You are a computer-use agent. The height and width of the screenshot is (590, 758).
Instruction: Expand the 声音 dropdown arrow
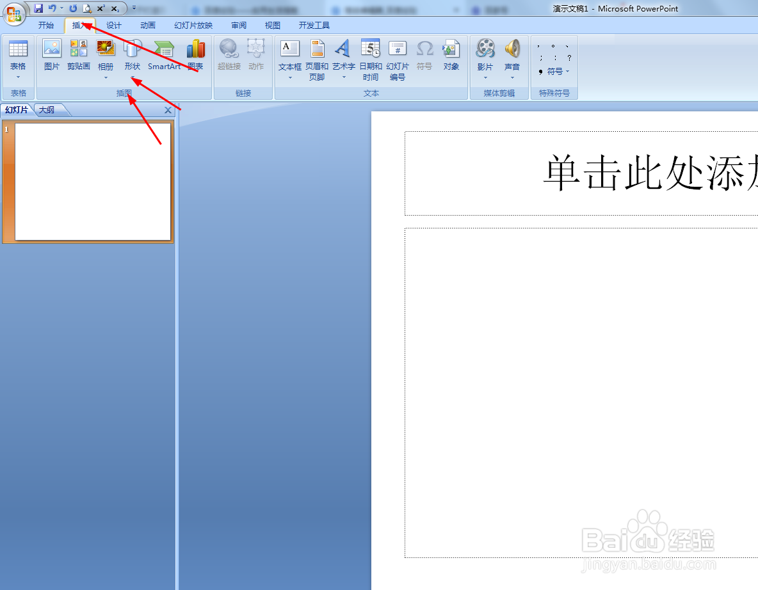point(512,77)
